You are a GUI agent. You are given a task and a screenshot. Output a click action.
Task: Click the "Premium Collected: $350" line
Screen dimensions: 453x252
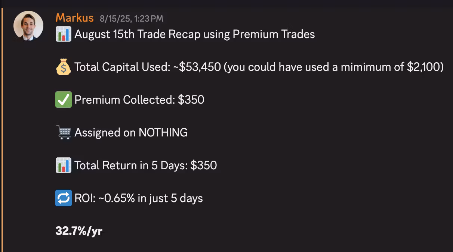(139, 100)
